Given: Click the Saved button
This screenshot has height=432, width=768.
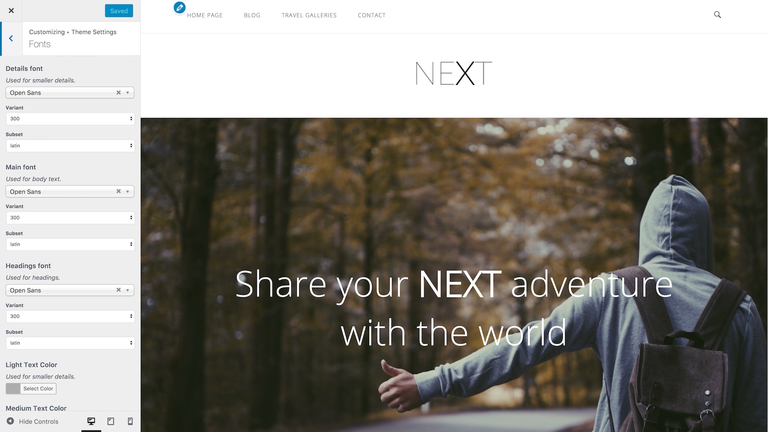Looking at the screenshot, I should pos(119,10).
